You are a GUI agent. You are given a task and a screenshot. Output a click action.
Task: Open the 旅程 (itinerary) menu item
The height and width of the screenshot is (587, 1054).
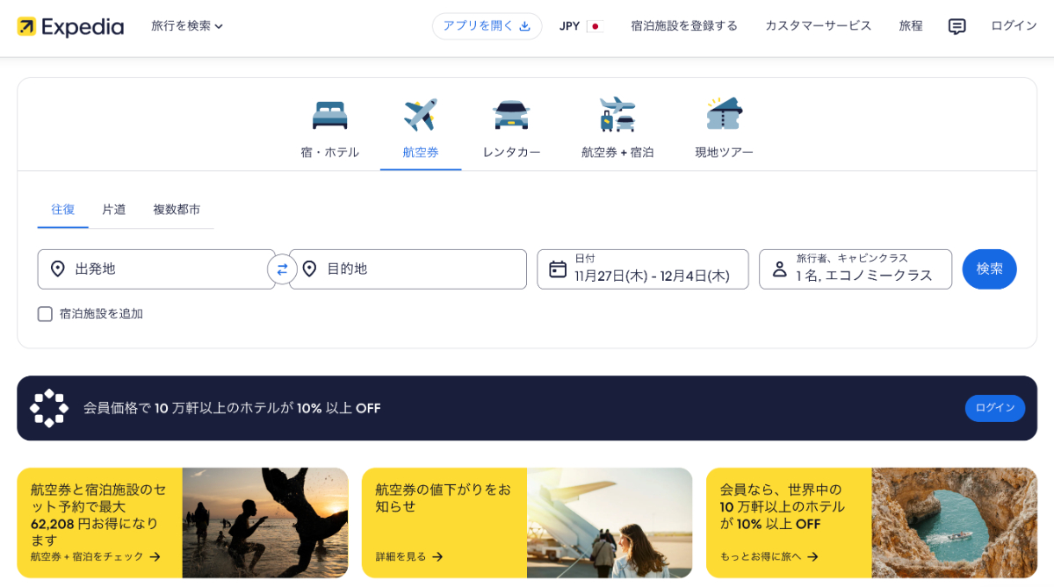coord(910,25)
